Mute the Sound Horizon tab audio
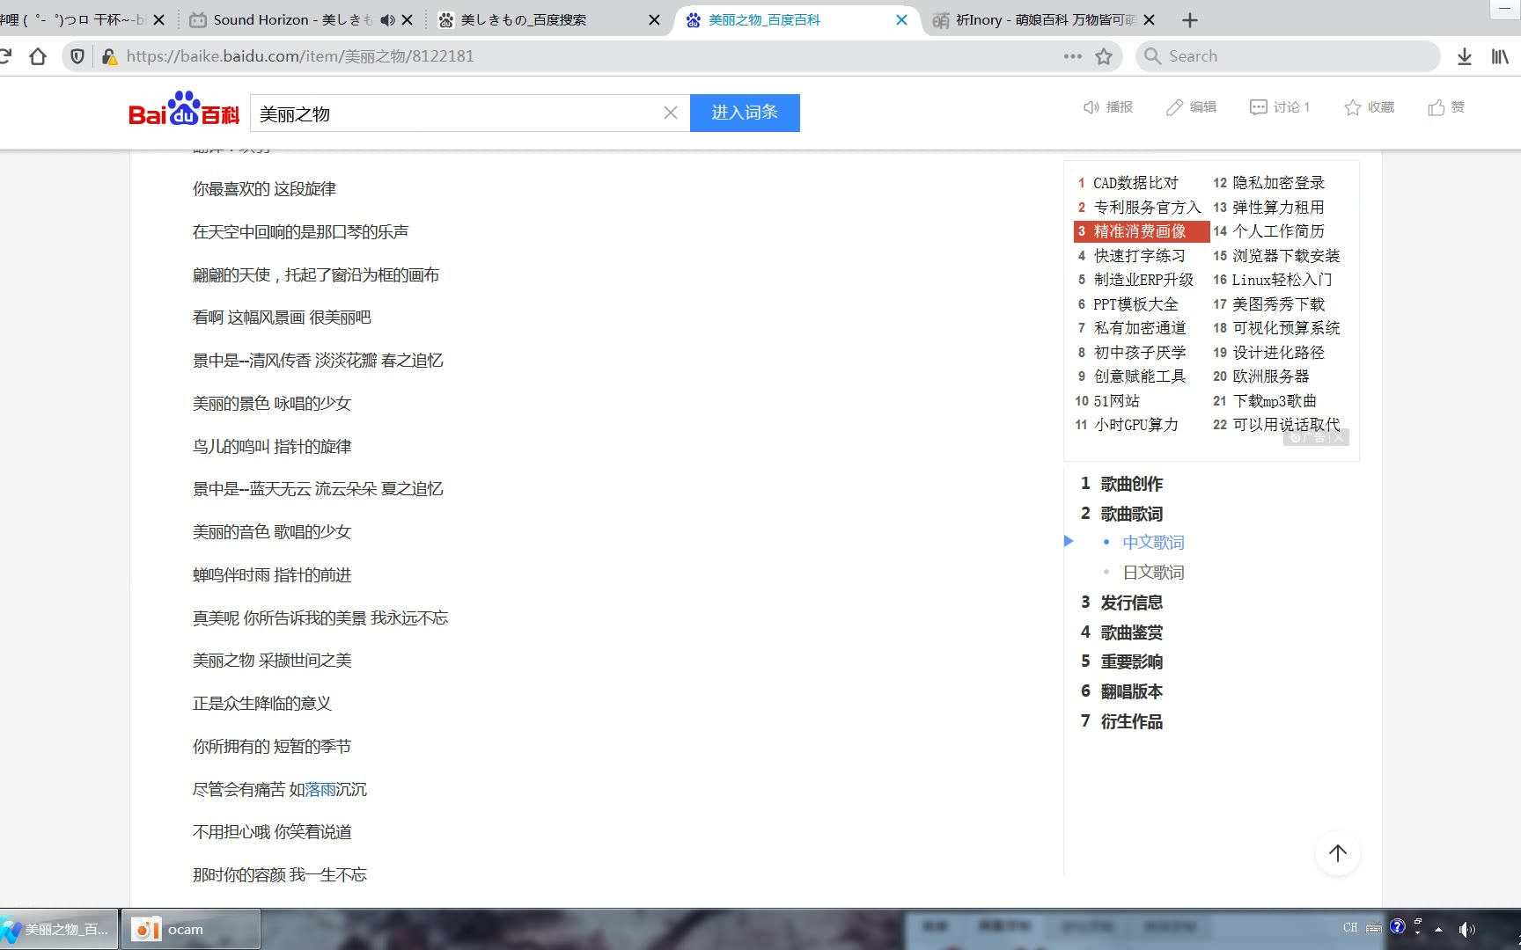Screen dimensions: 1521x950 pos(387,19)
